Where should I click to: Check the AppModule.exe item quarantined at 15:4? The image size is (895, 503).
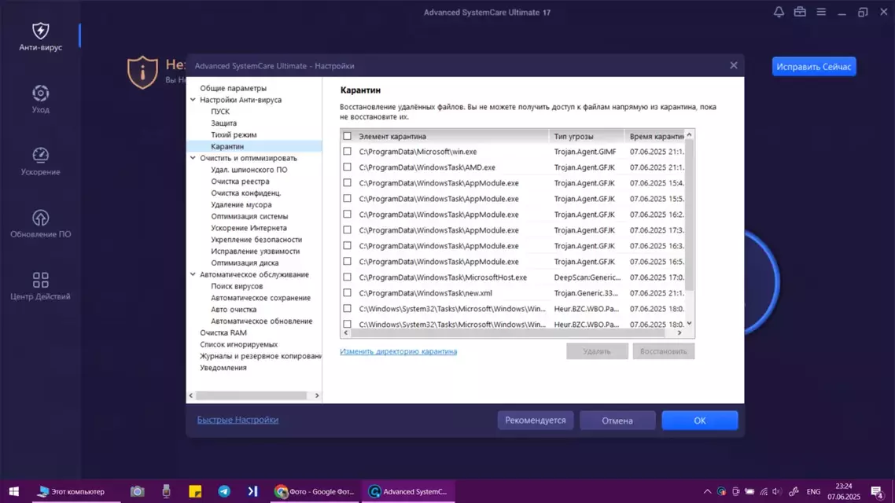(347, 183)
